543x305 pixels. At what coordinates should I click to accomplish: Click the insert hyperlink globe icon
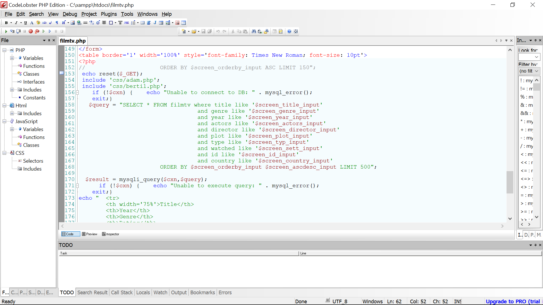79,23
